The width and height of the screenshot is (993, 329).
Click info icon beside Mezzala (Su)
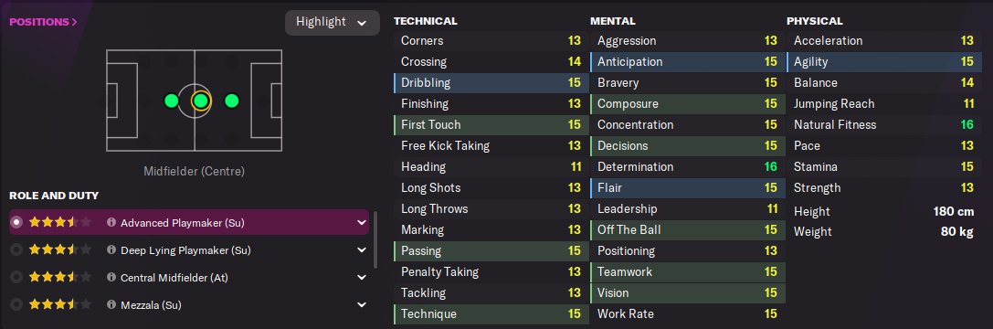(x=111, y=305)
